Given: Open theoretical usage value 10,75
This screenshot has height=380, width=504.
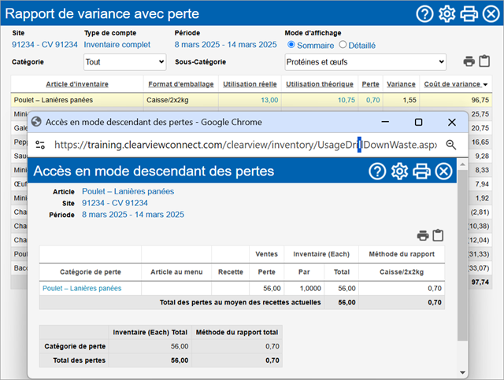Looking at the screenshot, I should [346, 100].
